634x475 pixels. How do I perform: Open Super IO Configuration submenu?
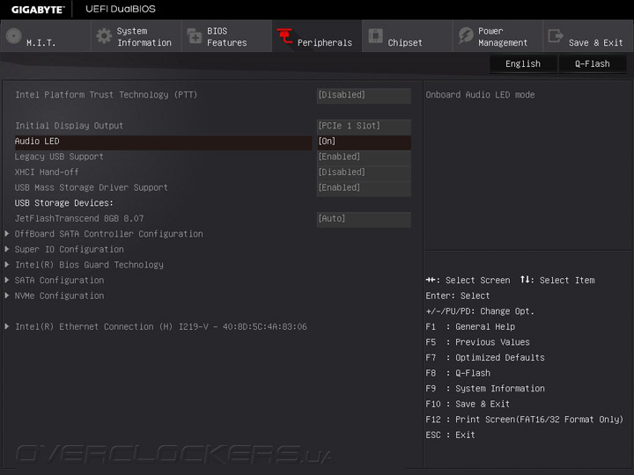pyautogui.click(x=70, y=250)
